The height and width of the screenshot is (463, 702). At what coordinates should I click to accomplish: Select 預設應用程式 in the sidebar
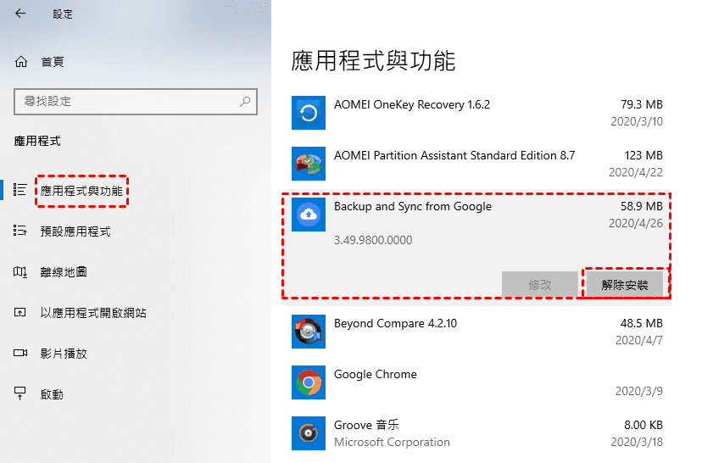75,231
